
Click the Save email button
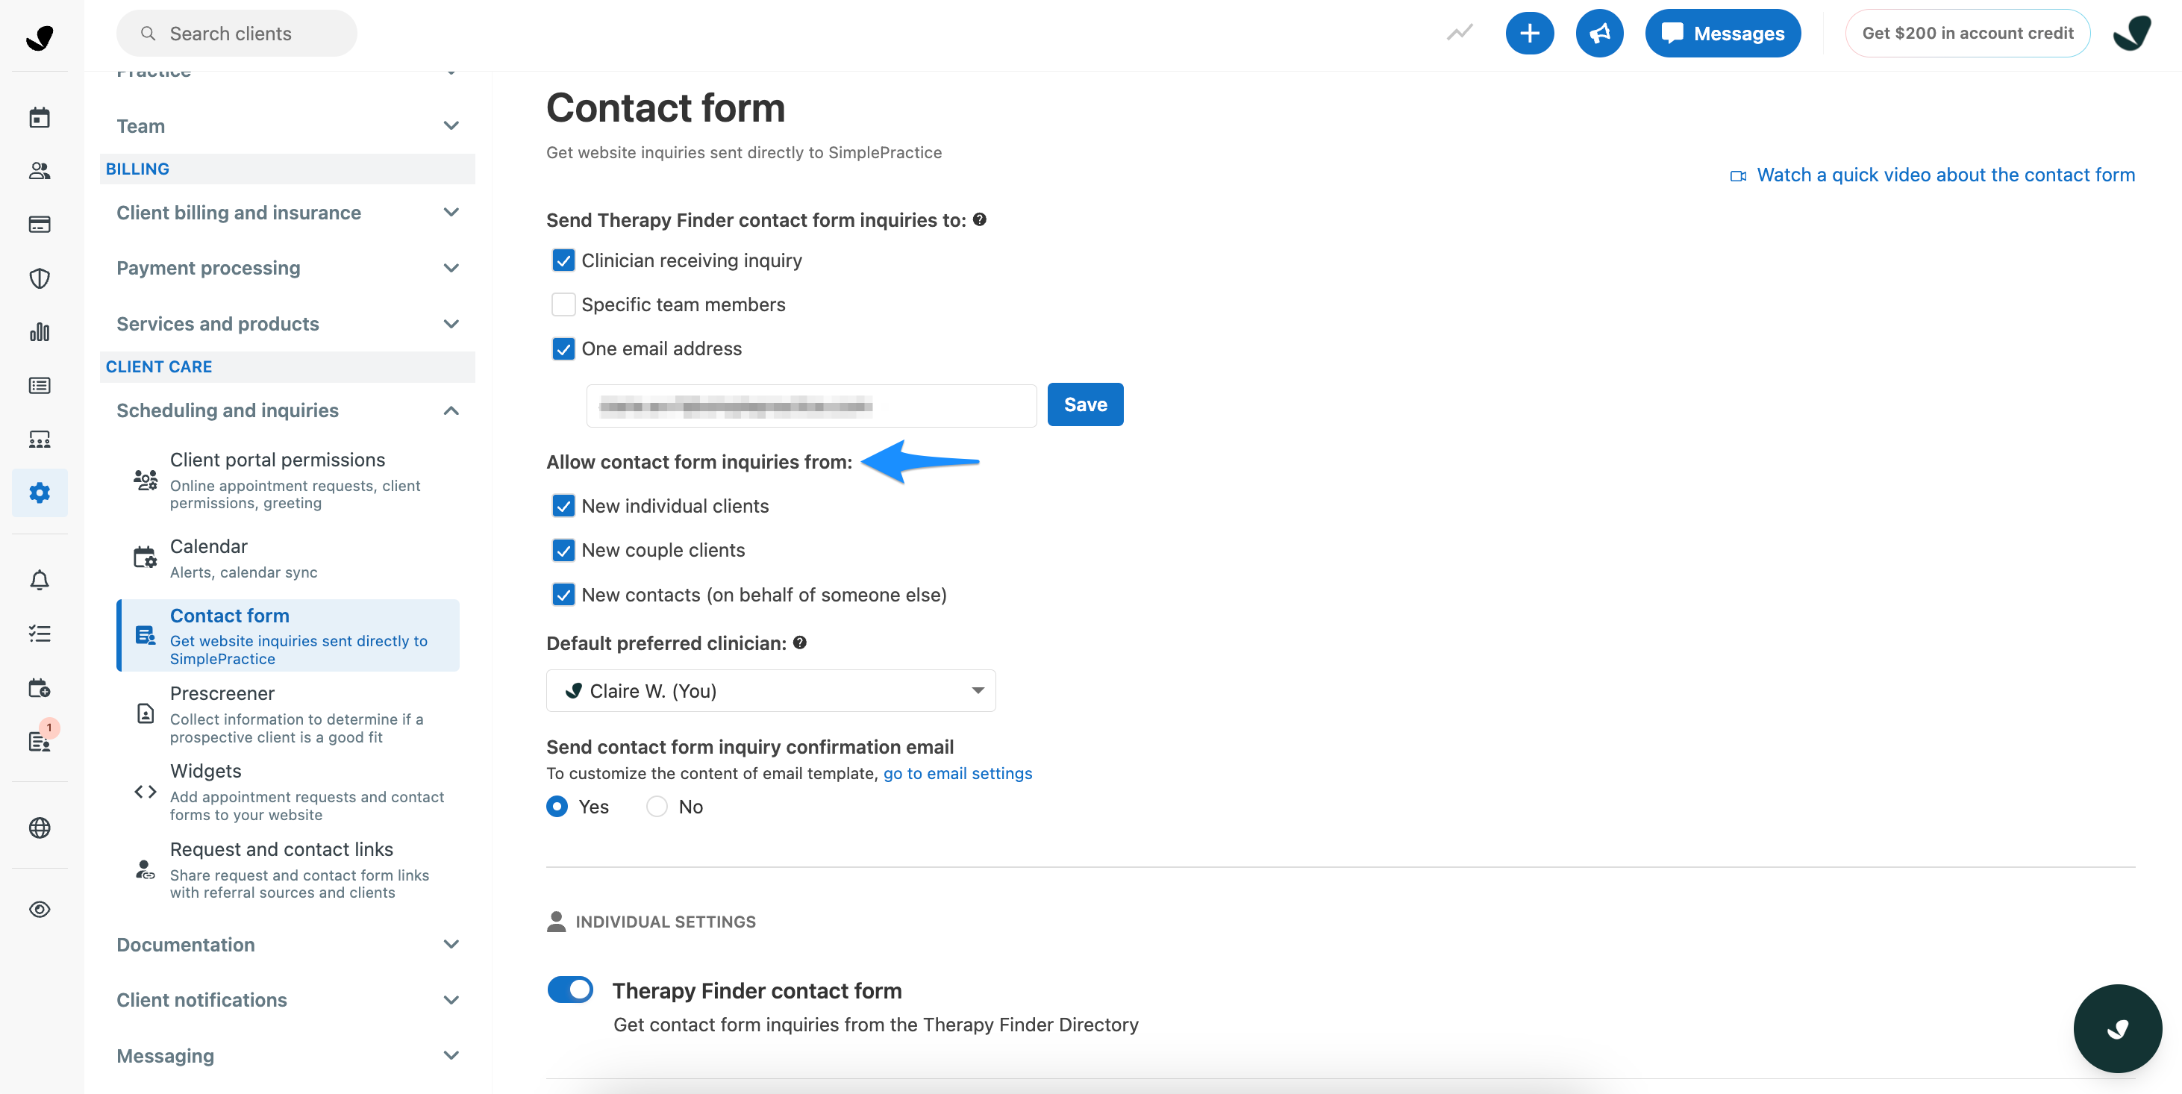click(1085, 404)
